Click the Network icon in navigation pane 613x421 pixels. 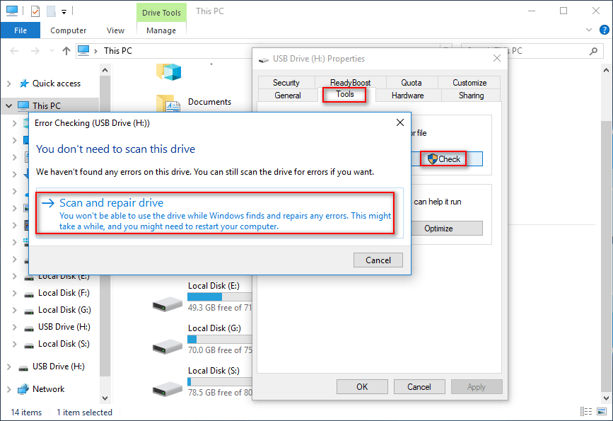click(x=23, y=389)
